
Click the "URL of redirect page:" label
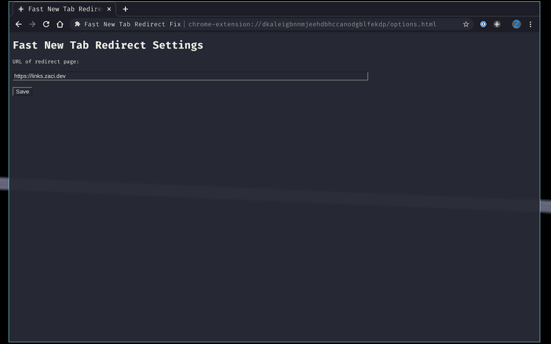(x=46, y=61)
